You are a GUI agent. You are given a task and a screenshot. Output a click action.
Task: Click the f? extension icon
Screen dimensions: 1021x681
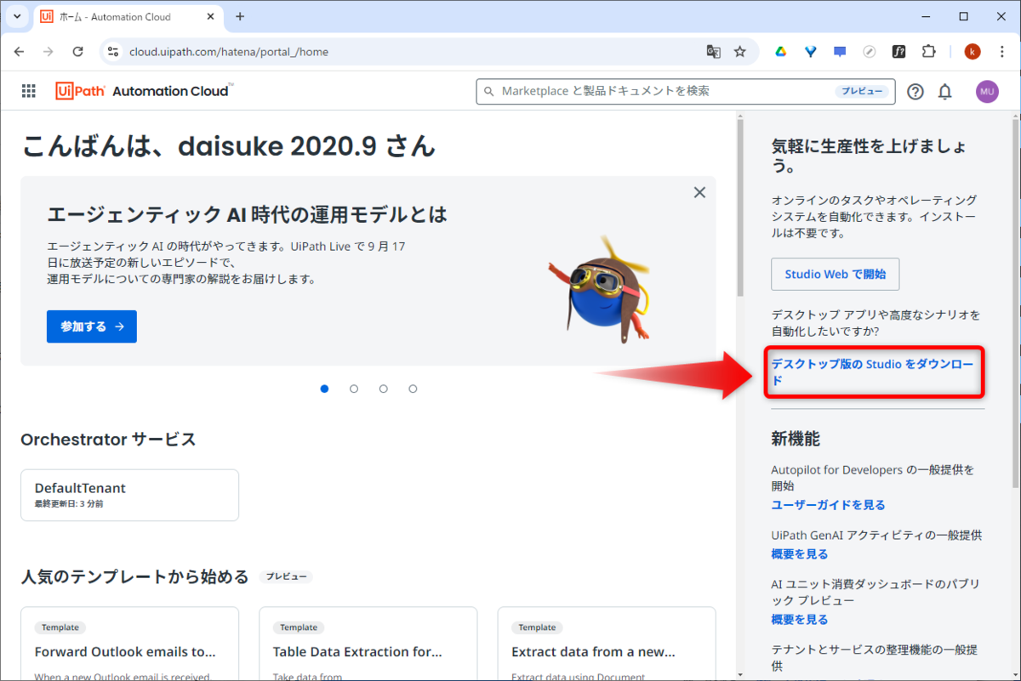click(898, 52)
